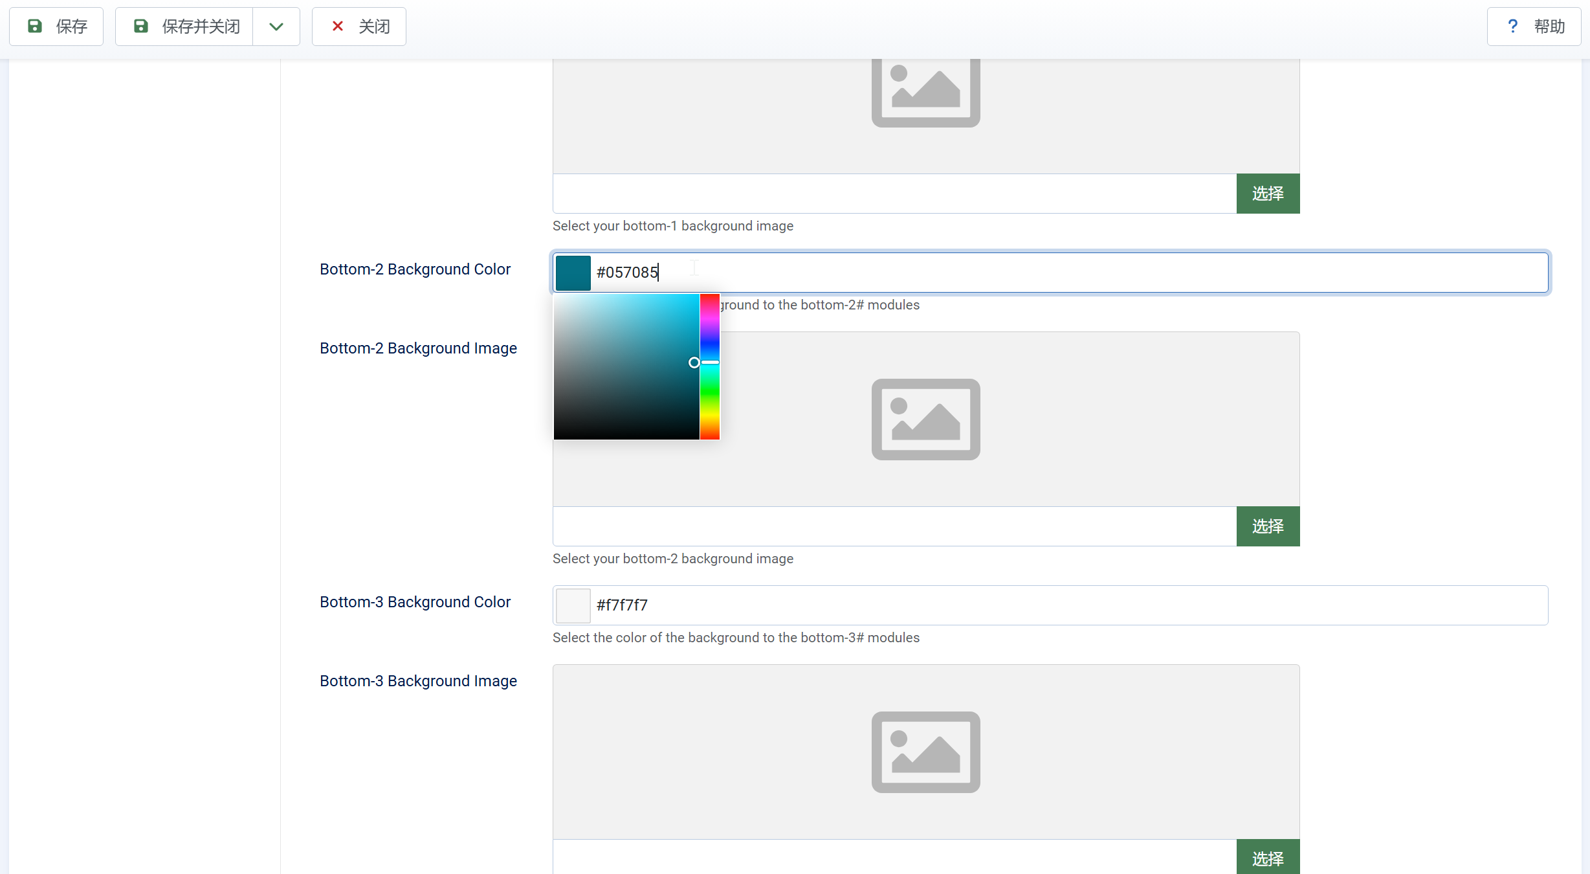
Task: Click the Bottom-3 image placeholder icon
Action: point(925,752)
